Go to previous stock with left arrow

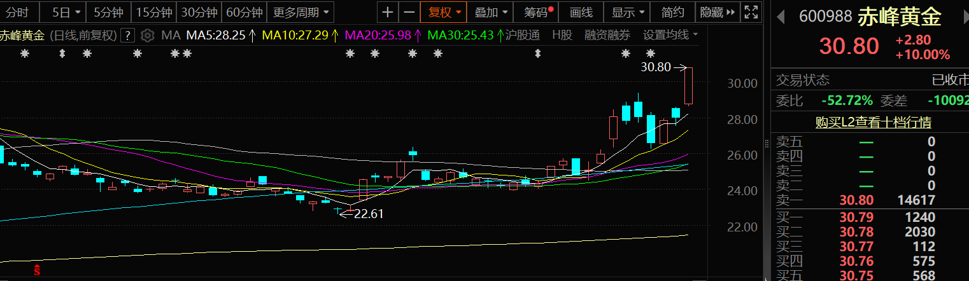tap(781, 17)
